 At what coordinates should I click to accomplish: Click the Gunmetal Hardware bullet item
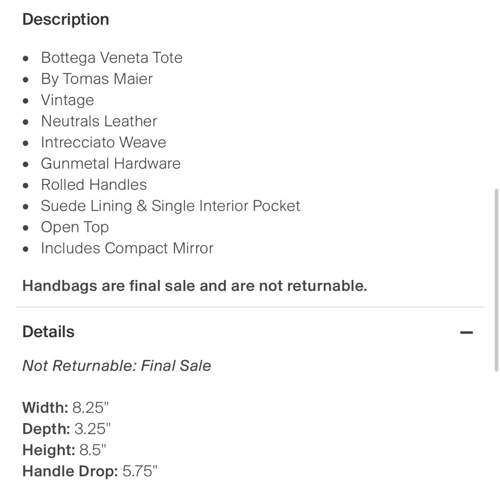110,163
